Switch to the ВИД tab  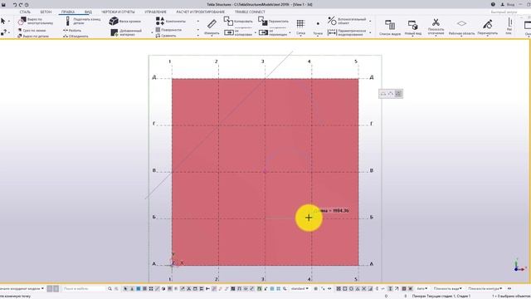[88, 12]
